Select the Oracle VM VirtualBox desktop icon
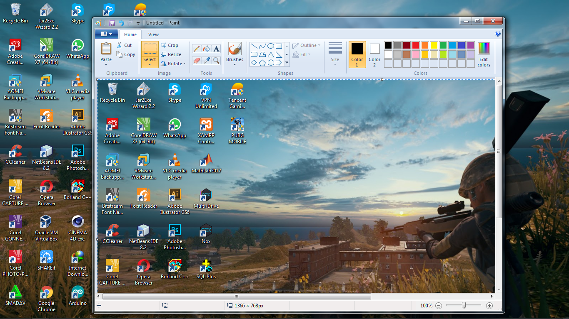Image resolution: width=569 pixels, height=319 pixels. [x=46, y=228]
